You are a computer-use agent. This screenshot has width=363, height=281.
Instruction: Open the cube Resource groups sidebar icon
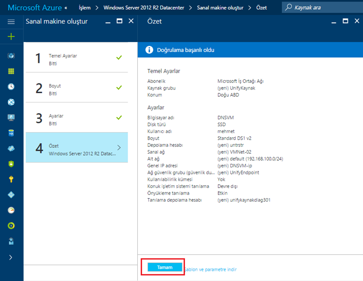point(11,56)
